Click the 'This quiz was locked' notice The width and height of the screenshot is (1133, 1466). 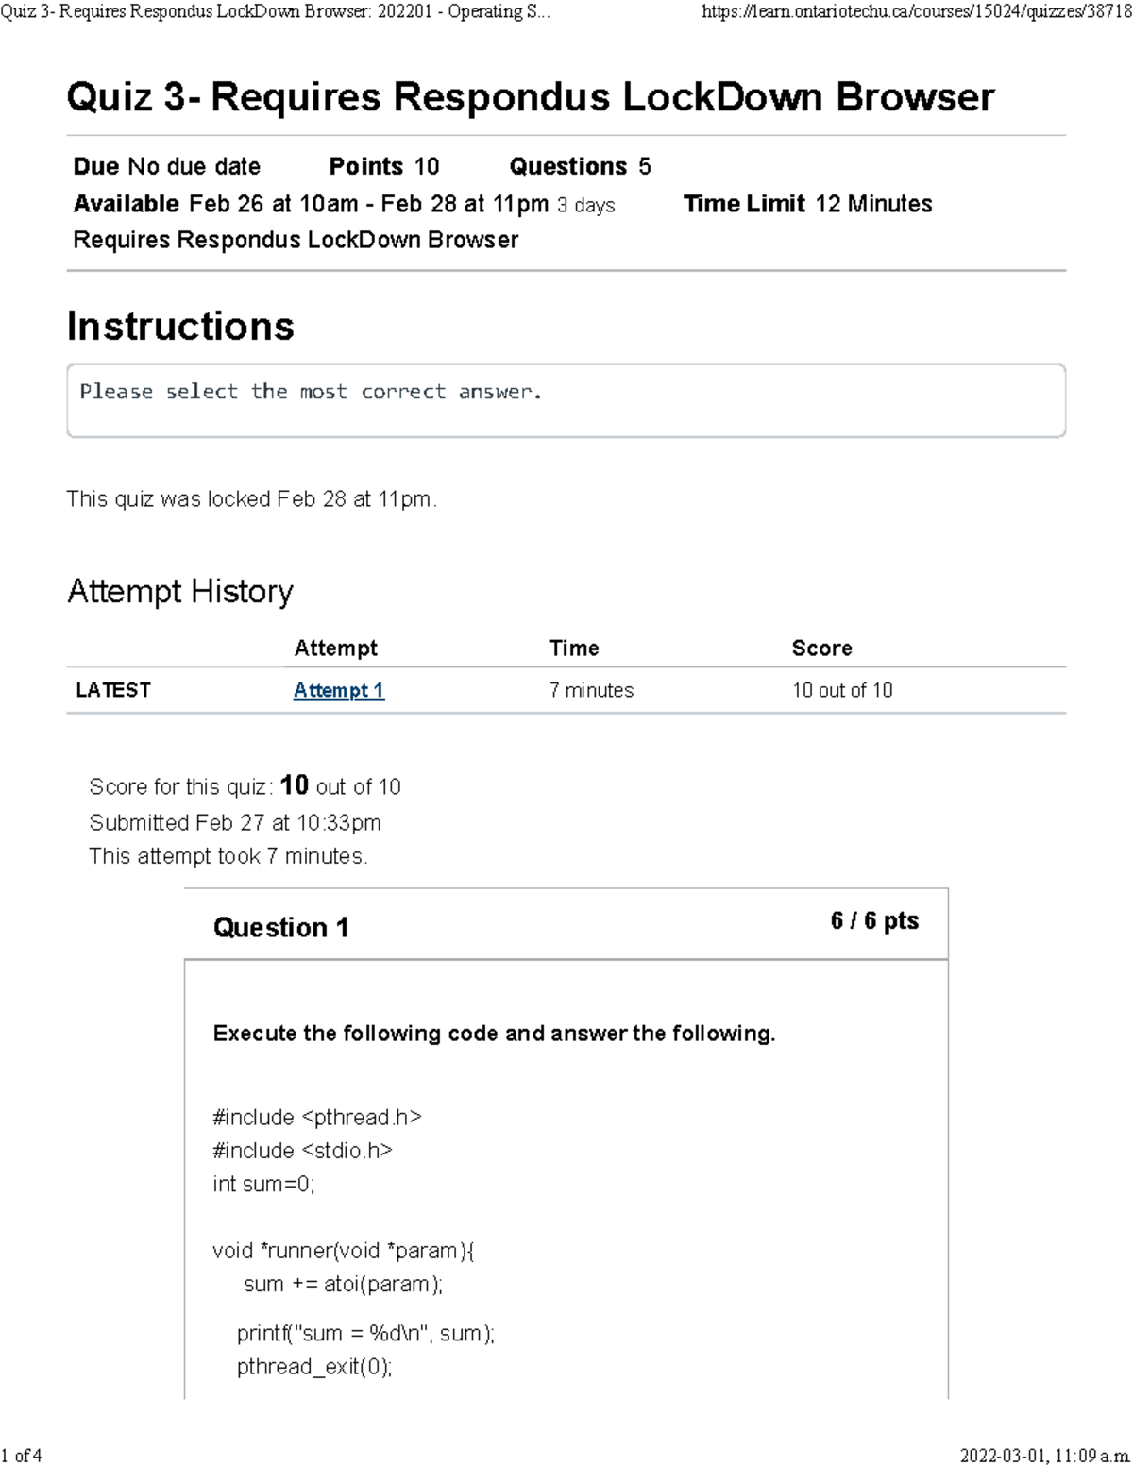click(251, 498)
